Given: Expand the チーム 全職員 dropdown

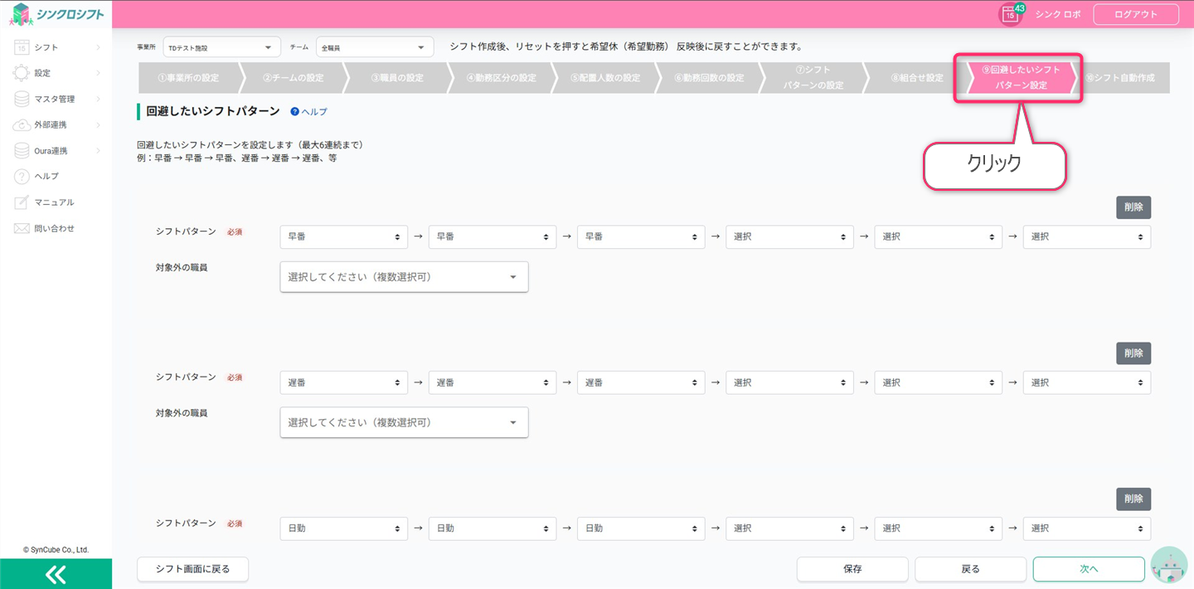Looking at the screenshot, I should (x=374, y=47).
